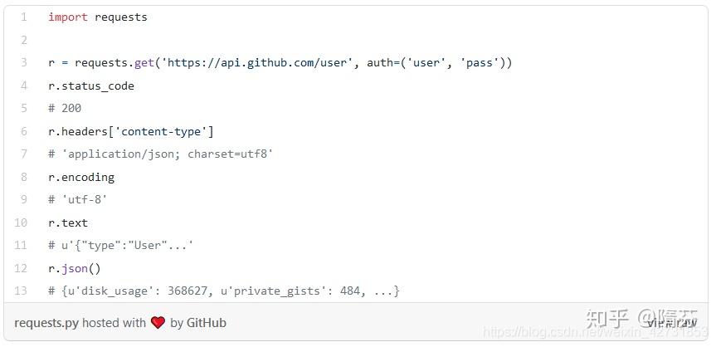Click the 'import' keyword on first line
This screenshot has height=347, width=716.
pos(67,17)
